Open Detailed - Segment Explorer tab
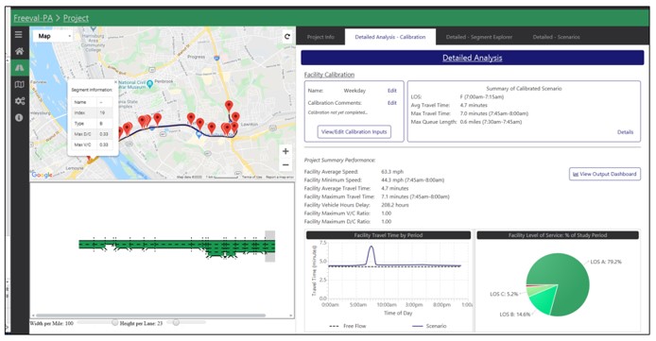Viewport: 656px width, 341px height. [x=479, y=37]
